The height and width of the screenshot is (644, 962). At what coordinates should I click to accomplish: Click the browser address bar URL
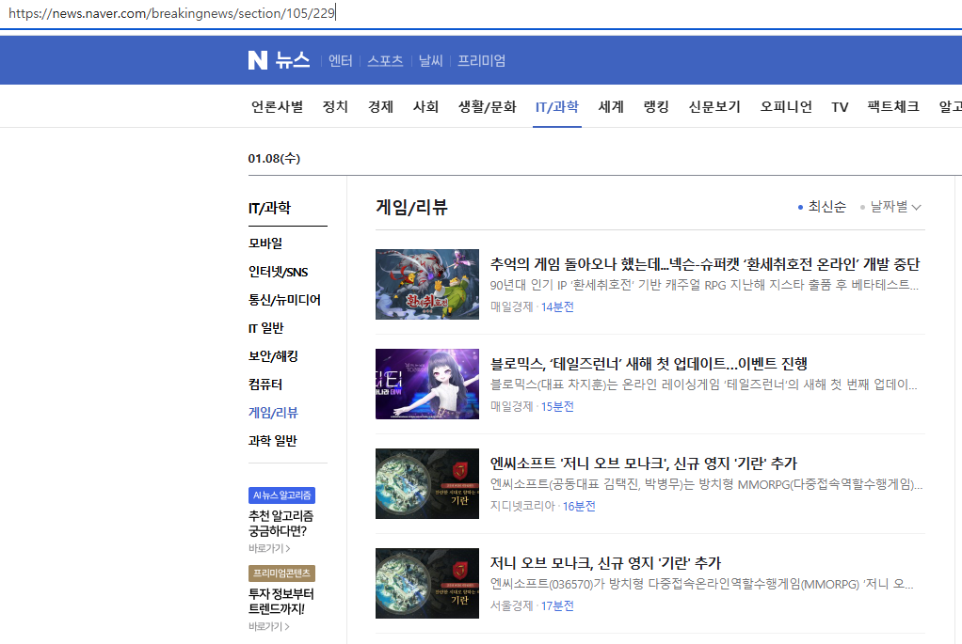[x=171, y=13]
